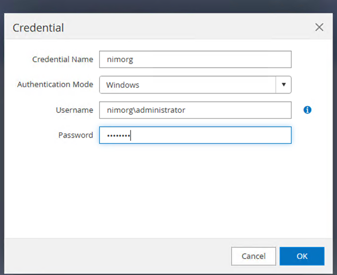Click the nimorg text in Credential Name

(x=120, y=60)
